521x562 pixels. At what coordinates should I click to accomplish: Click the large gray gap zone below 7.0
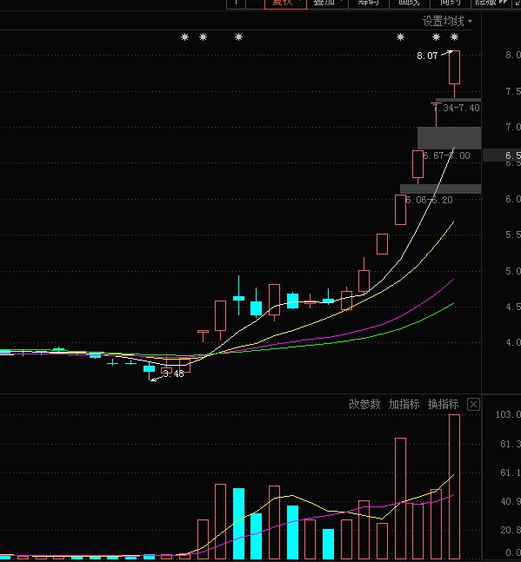pyautogui.click(x=449, y=138)
